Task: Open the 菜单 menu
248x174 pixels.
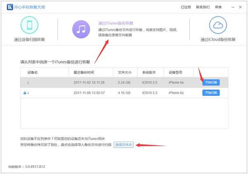Action: (x=219, y=7)
